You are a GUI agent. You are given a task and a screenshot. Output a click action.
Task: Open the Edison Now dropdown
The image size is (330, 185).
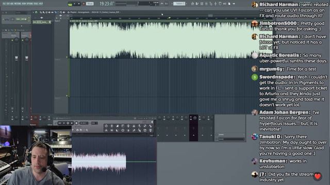[x=94, y=123]
